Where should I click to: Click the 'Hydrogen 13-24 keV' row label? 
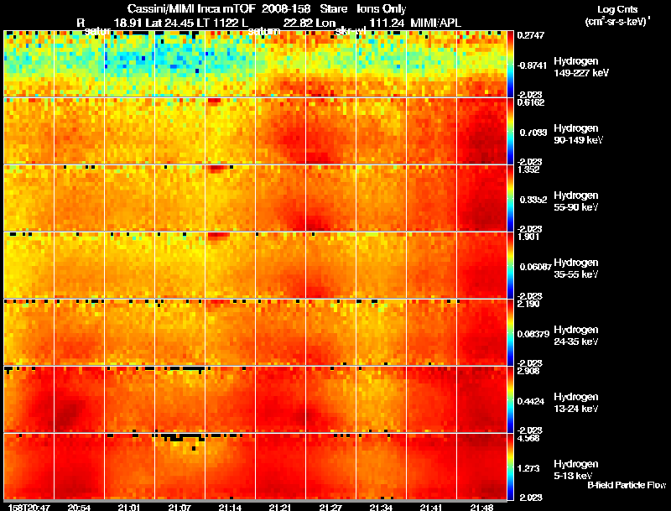(x=576, y=403)
